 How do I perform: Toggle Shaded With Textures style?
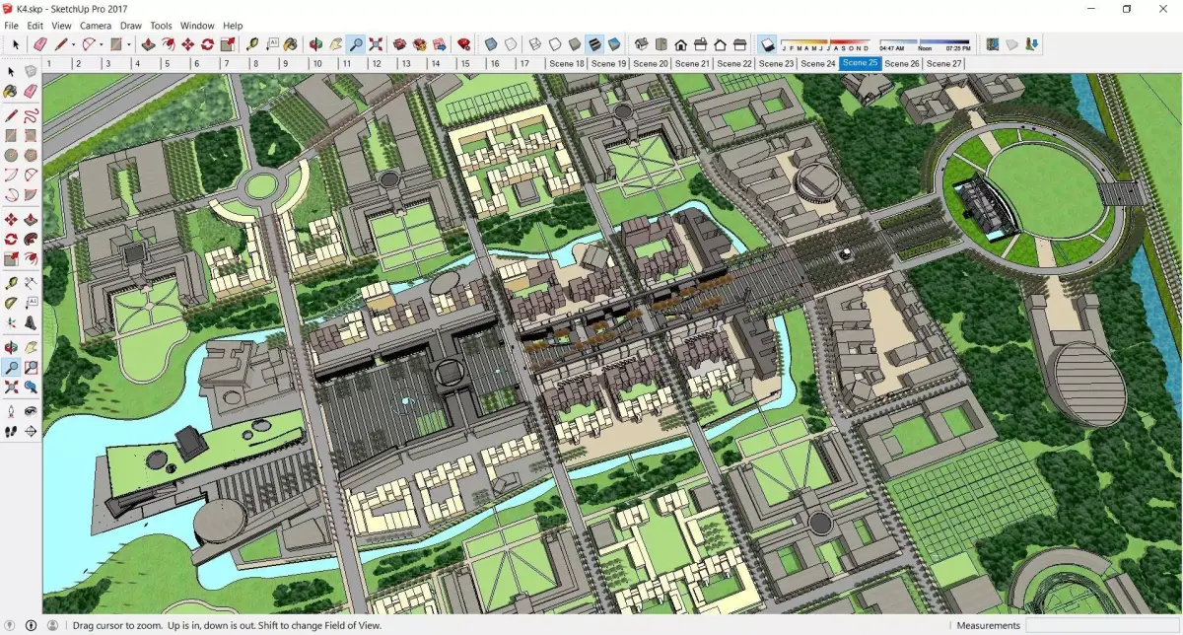coord(594,44)
